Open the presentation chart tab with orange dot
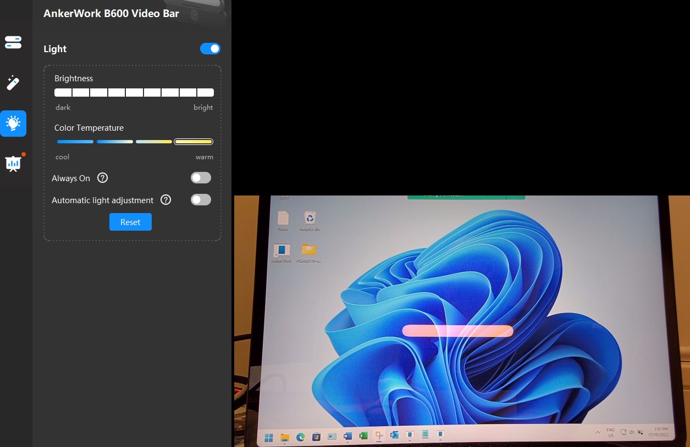Viewport: 690px width, 447px height. [x=13, y=163]
